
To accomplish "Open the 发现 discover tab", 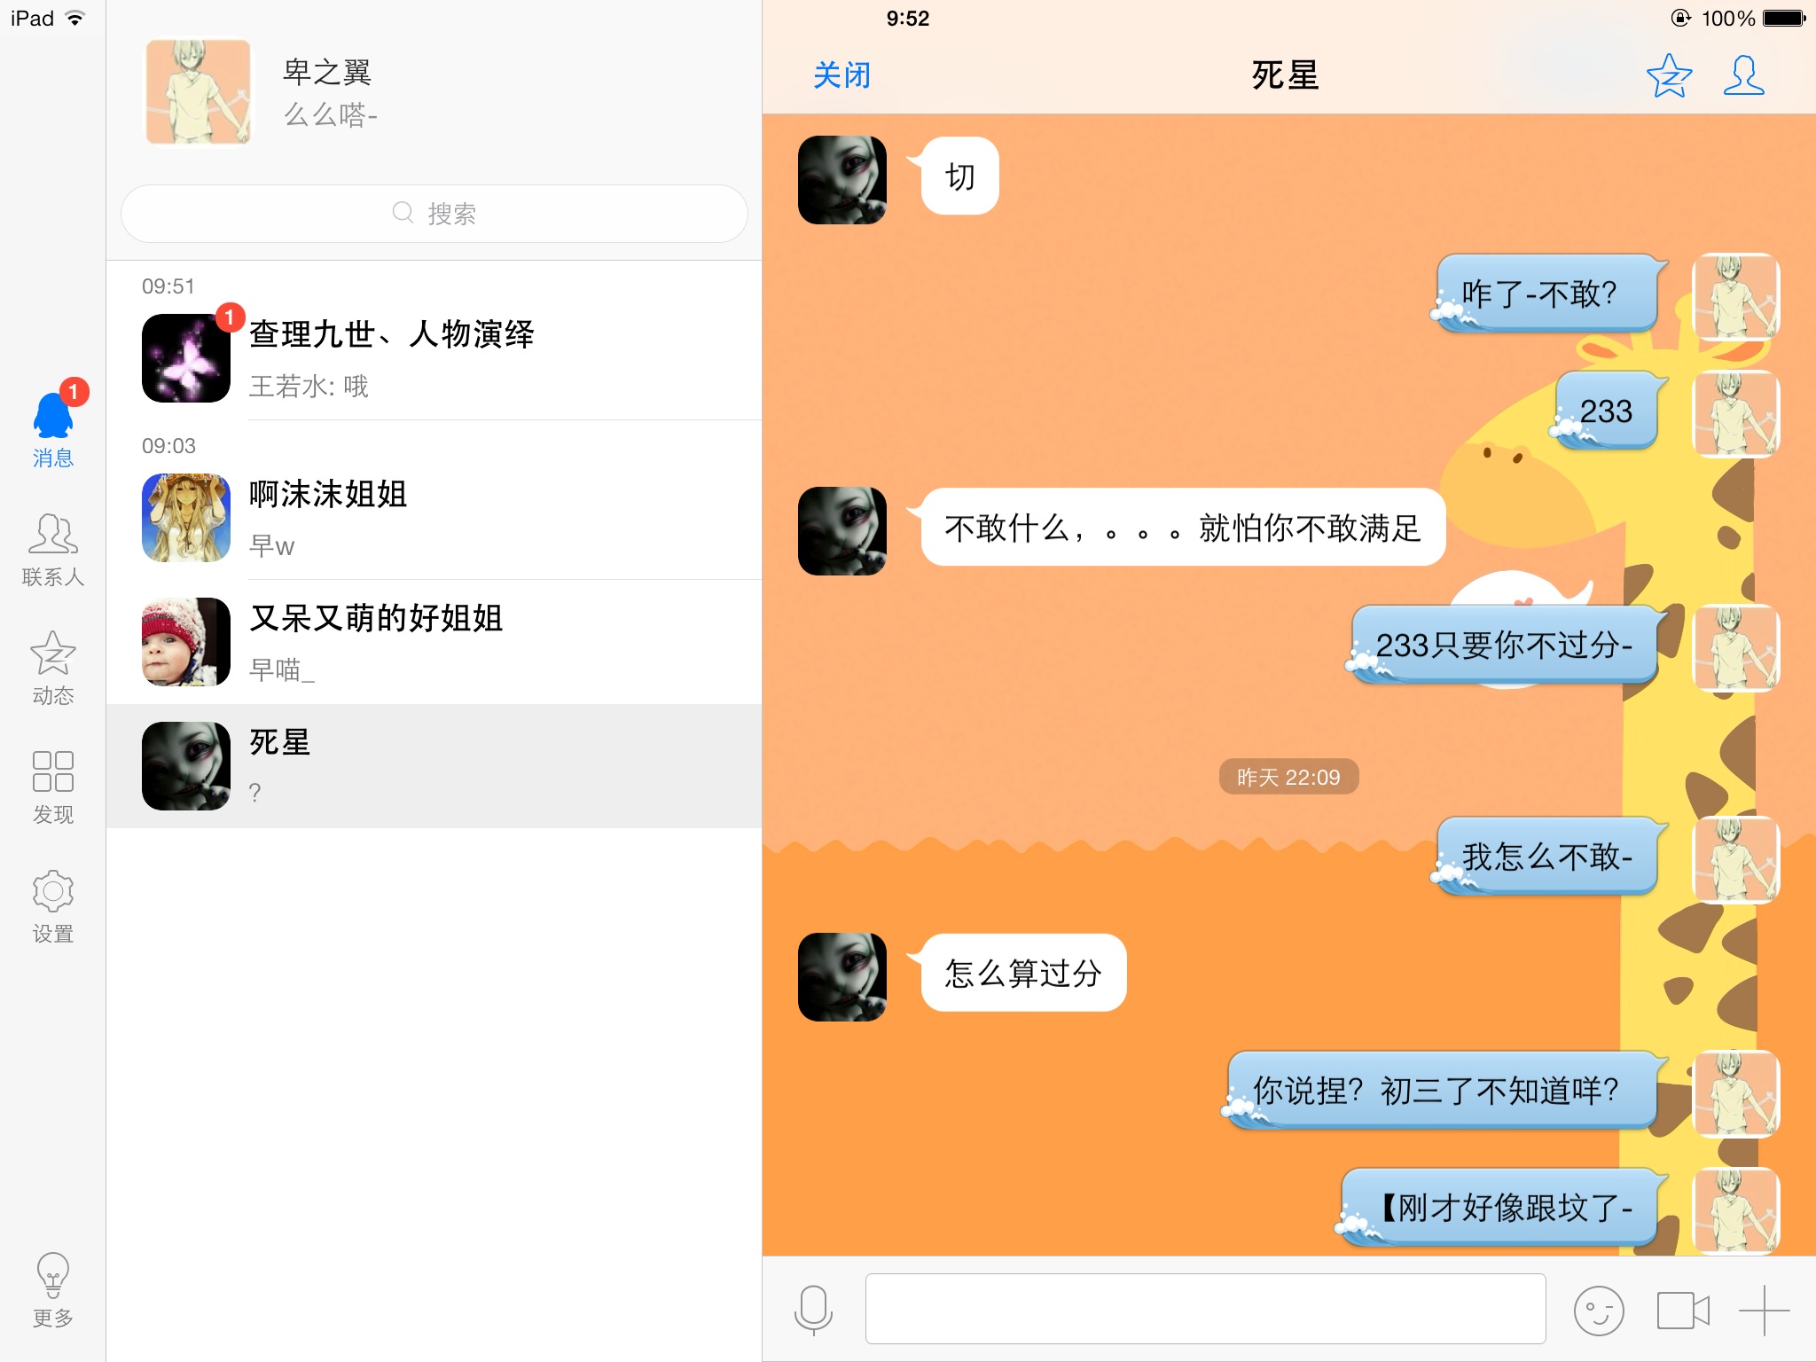I will (x=53, y=787).
